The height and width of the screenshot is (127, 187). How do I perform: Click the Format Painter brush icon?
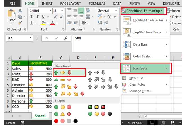pos(20,23)
